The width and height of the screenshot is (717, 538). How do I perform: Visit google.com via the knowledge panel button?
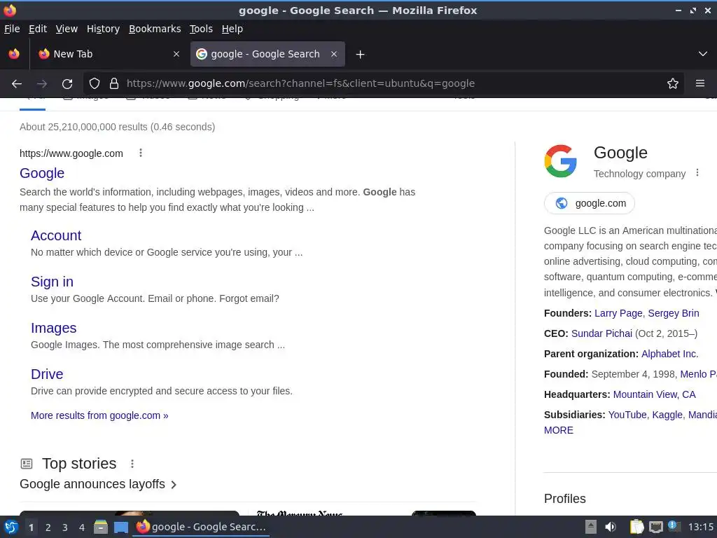590,203
